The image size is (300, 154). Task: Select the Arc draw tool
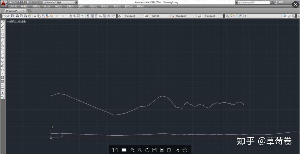click(x=2, y=42)
